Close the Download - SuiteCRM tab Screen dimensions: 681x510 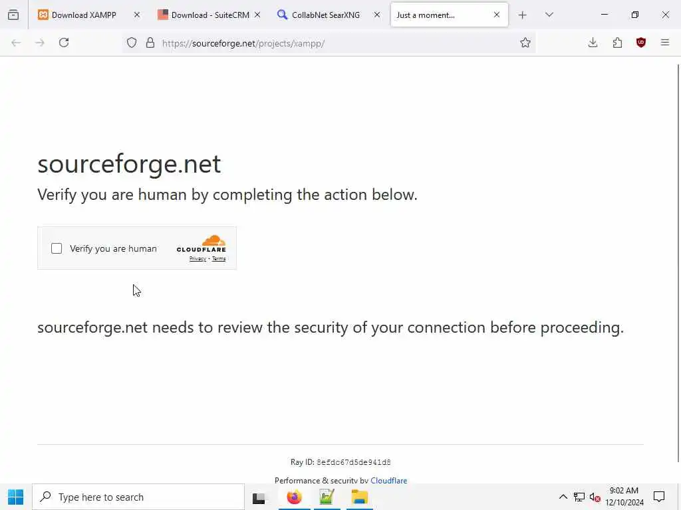coord(257,15)
